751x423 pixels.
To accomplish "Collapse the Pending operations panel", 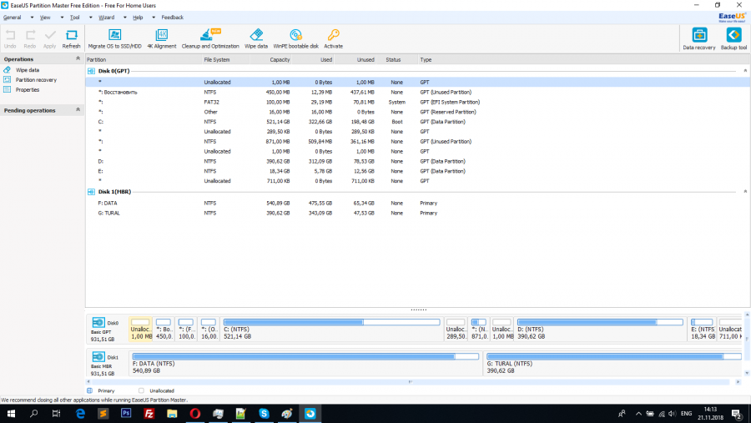I will [x=78, y=109].
